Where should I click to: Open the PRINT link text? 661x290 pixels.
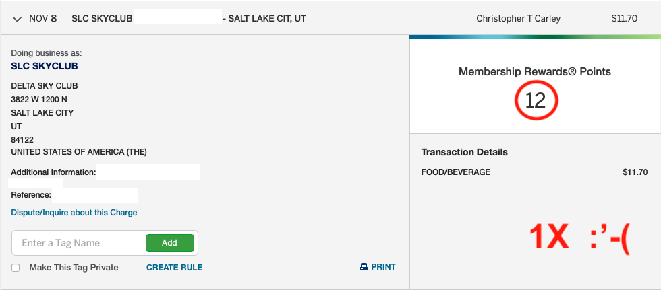383,267
